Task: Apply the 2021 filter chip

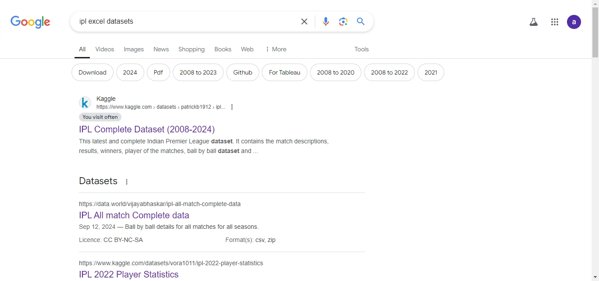Action: pos(431,72)
